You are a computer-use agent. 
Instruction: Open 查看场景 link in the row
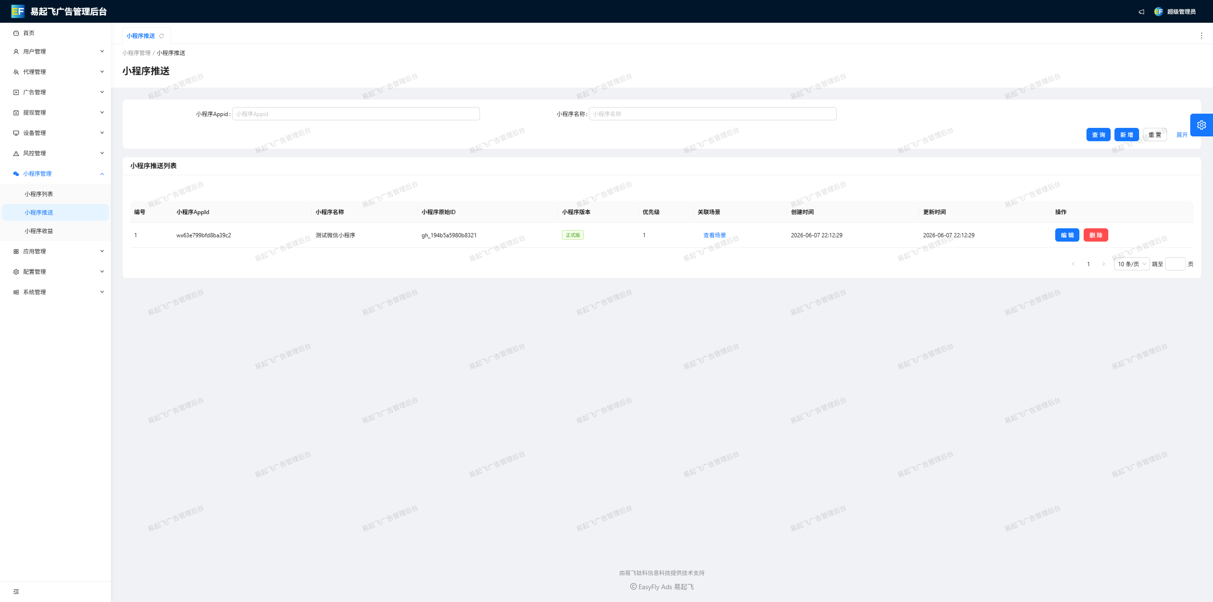(715, 235)
